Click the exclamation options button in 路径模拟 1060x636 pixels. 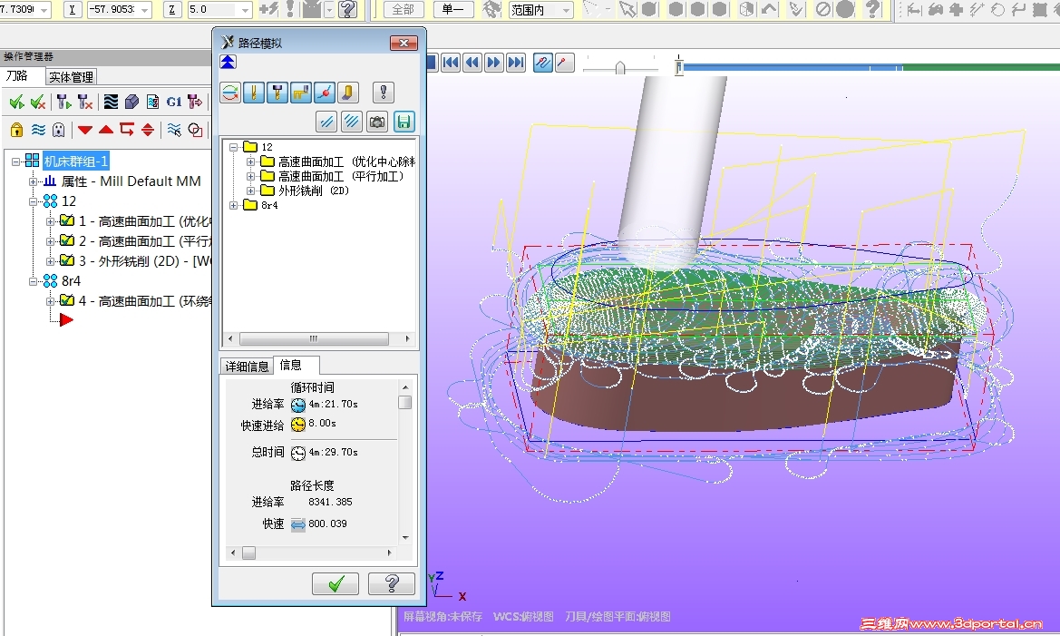[384, 93]
